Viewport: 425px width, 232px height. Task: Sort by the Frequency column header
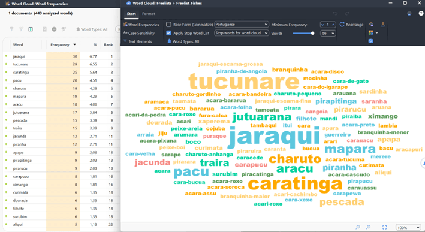[60, 45]
